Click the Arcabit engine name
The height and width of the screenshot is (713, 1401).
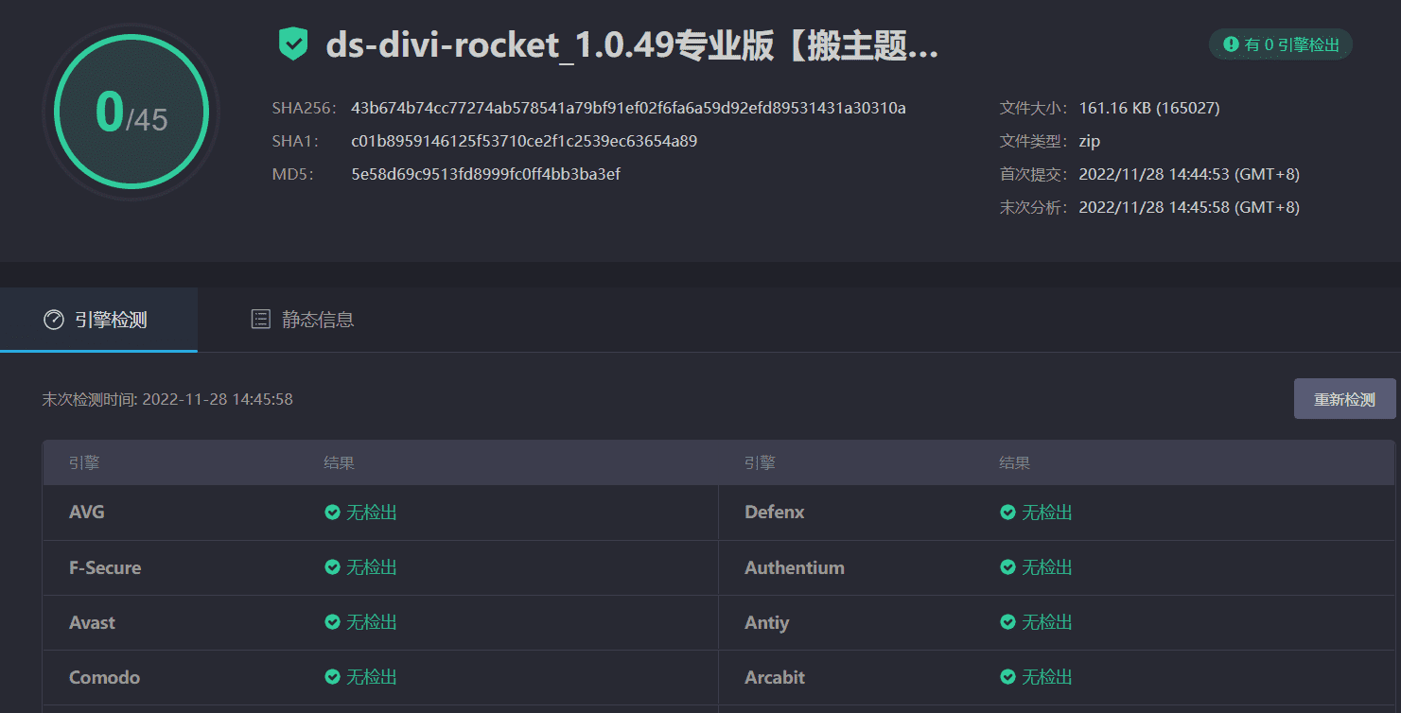pos(775,677)
